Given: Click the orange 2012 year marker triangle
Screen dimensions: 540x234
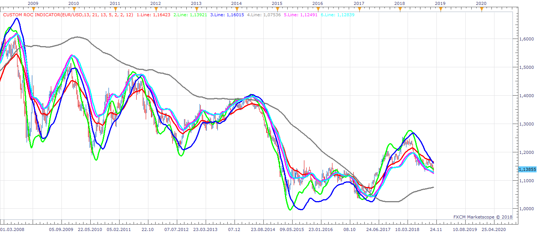Looking at the screenshot, I should (156, 9).
